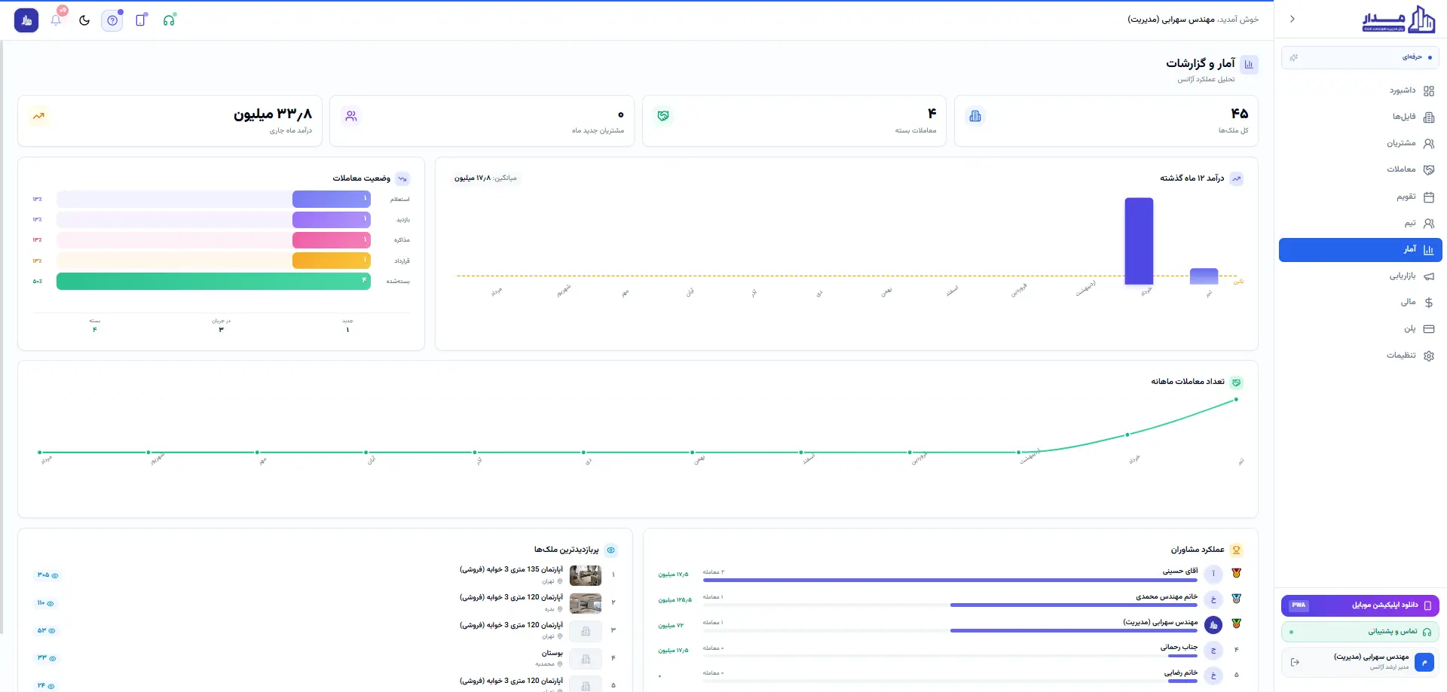Click the logout icon in user card
1447x692 pixels.
1295,662
